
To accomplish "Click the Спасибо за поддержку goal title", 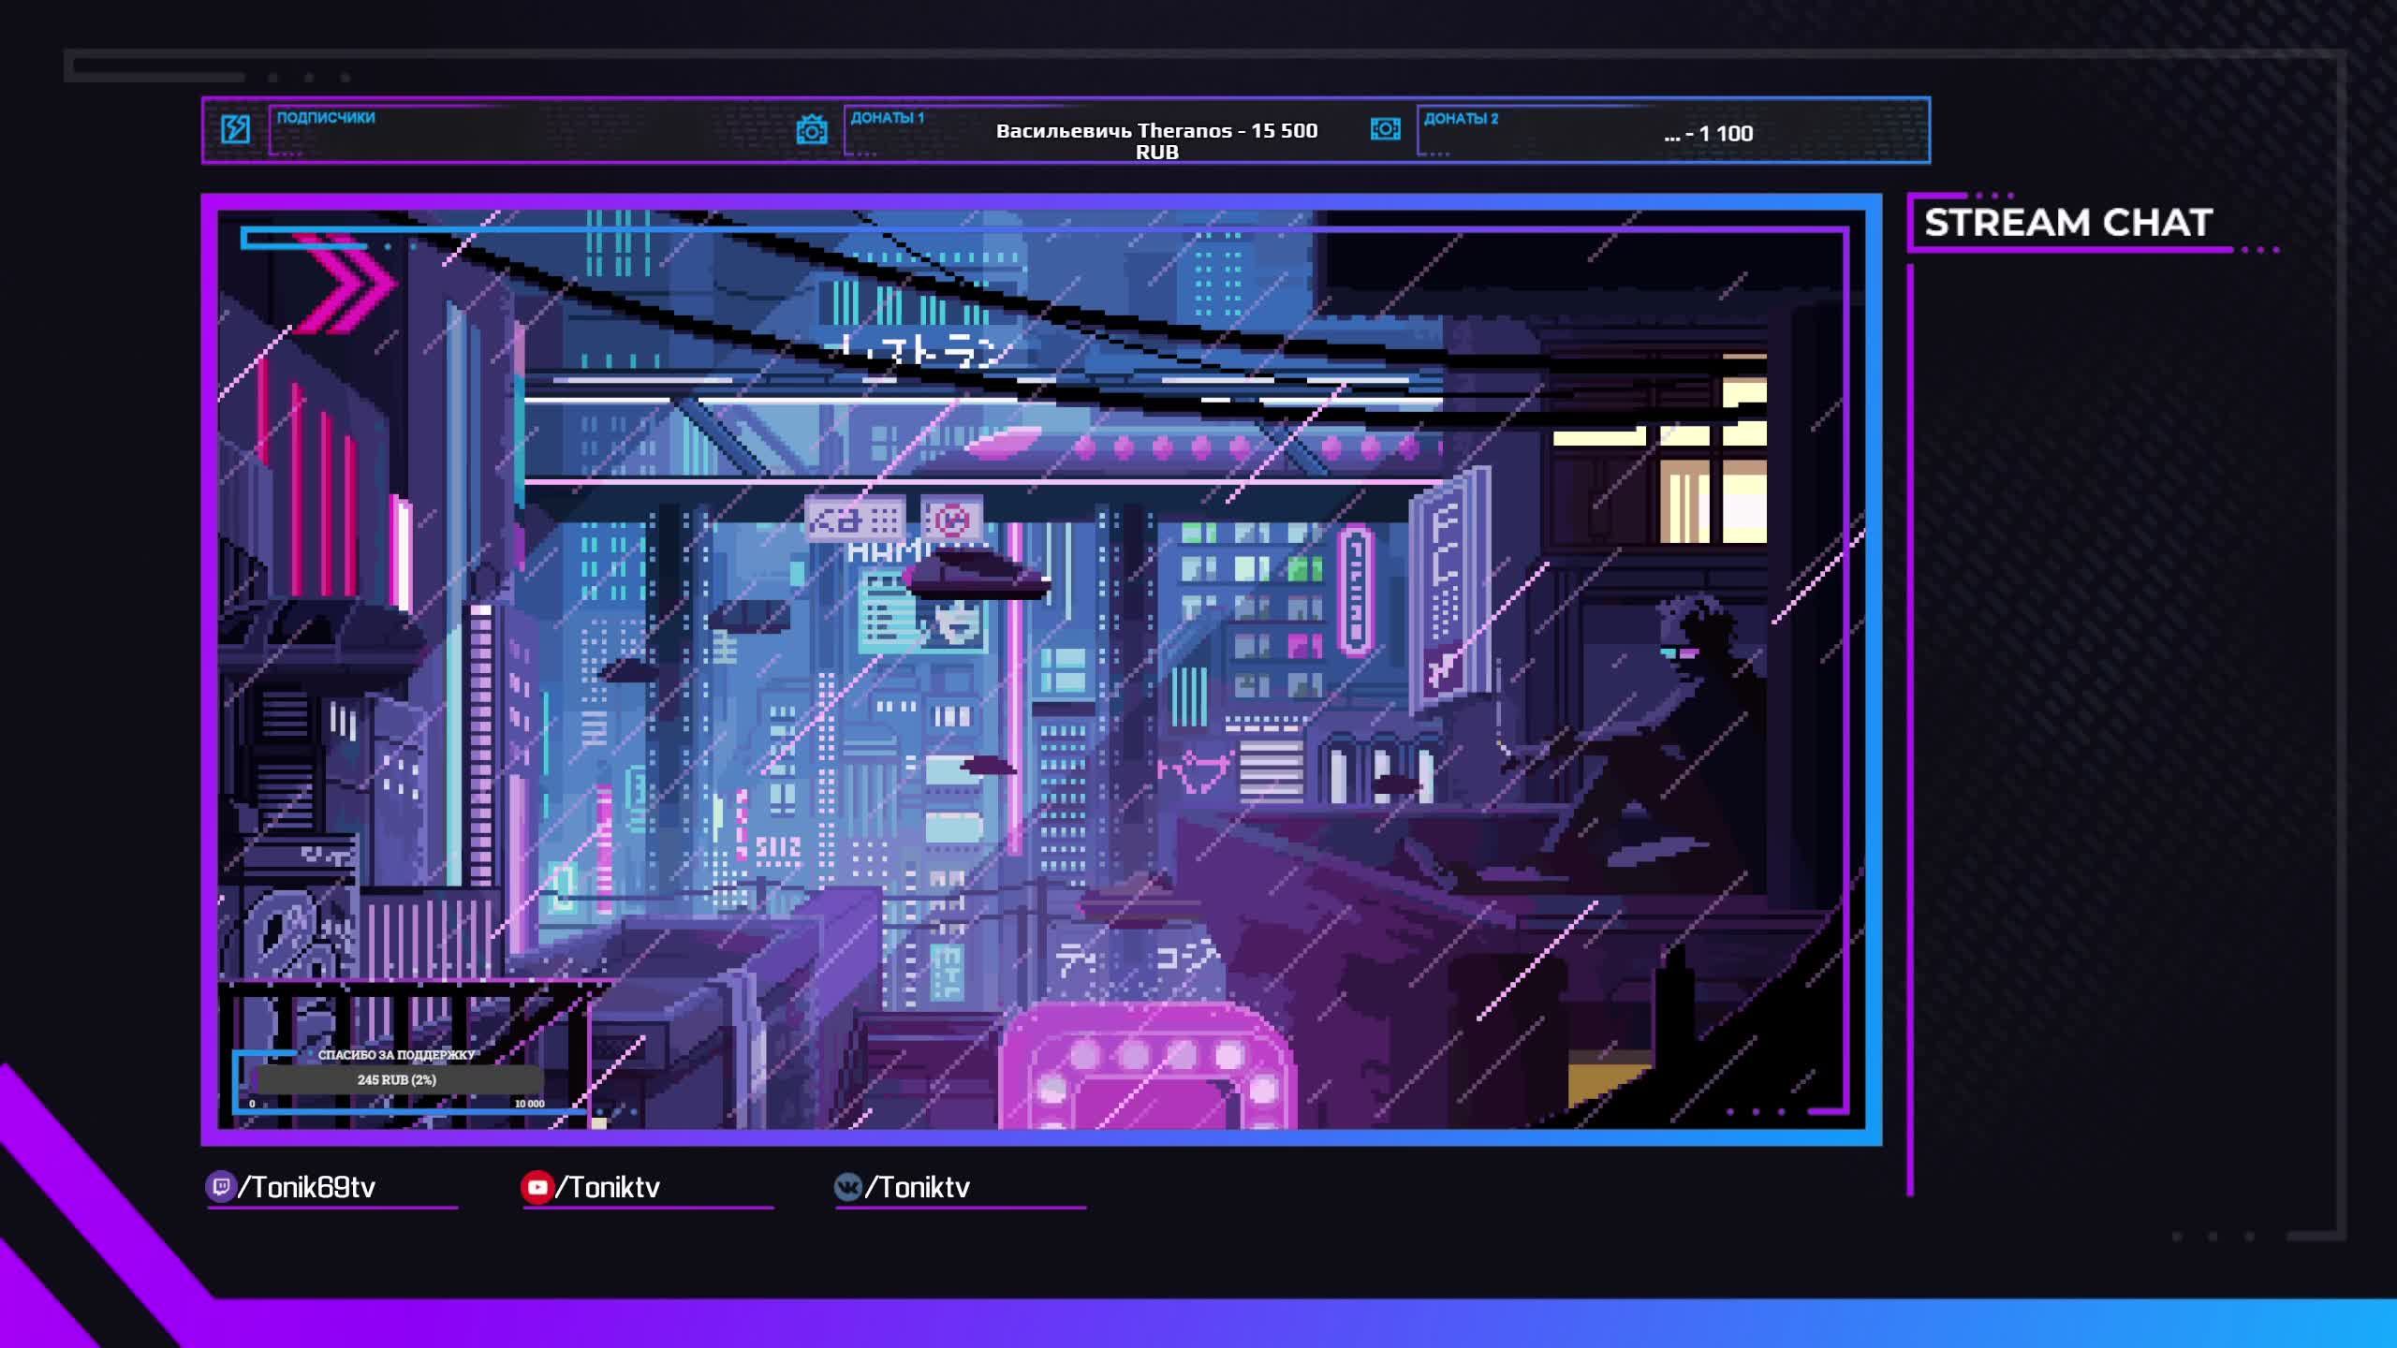I will click(x=397, y=1055).
